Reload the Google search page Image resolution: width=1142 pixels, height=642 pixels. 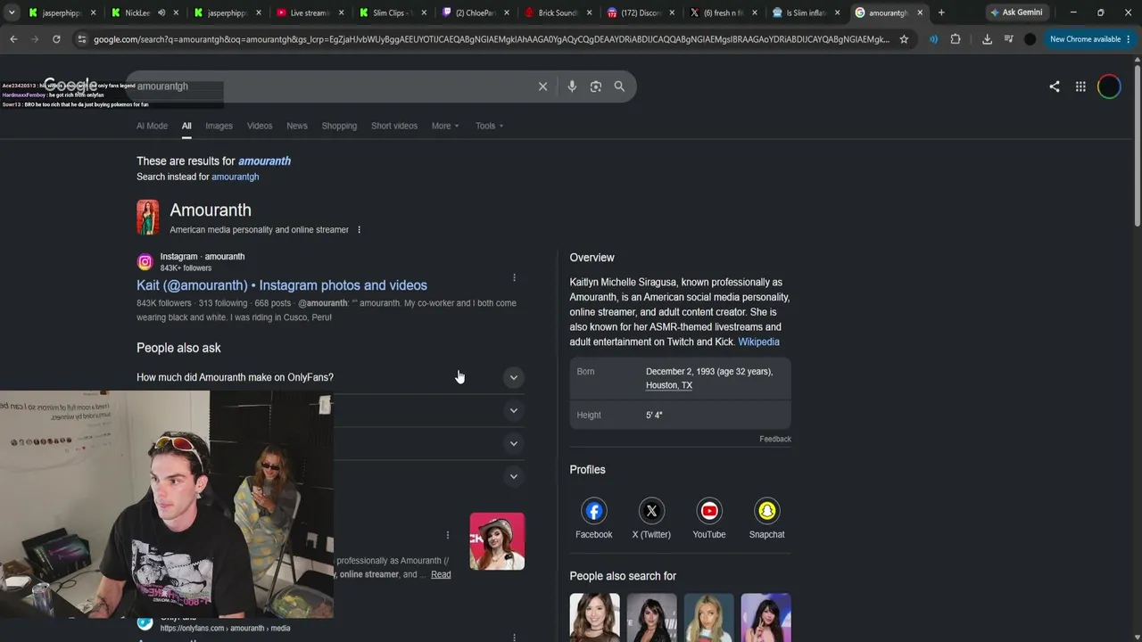[56, 39]
